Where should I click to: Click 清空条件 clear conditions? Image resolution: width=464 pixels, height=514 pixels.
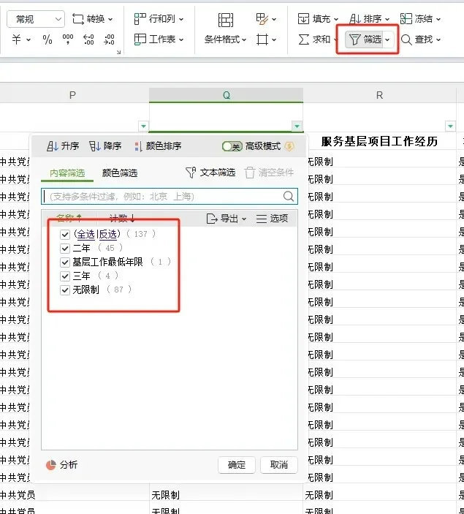[270, 173]
